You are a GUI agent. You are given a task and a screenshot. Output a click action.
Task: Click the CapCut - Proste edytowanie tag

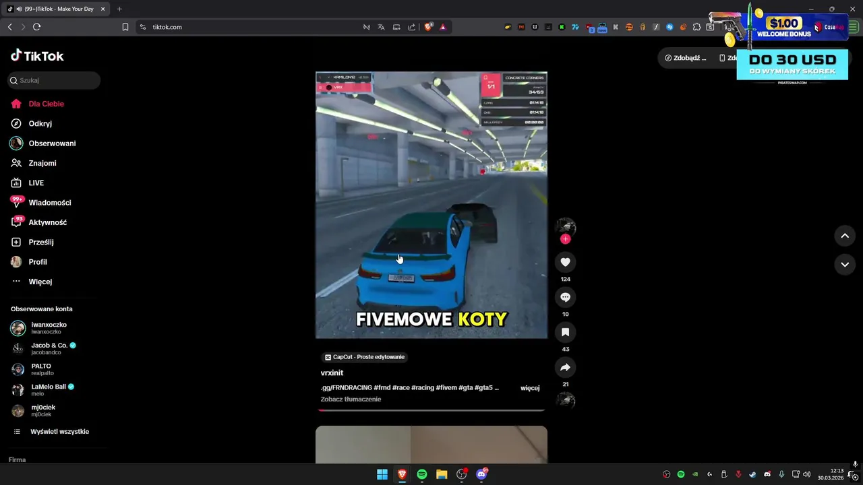(364, 357)
